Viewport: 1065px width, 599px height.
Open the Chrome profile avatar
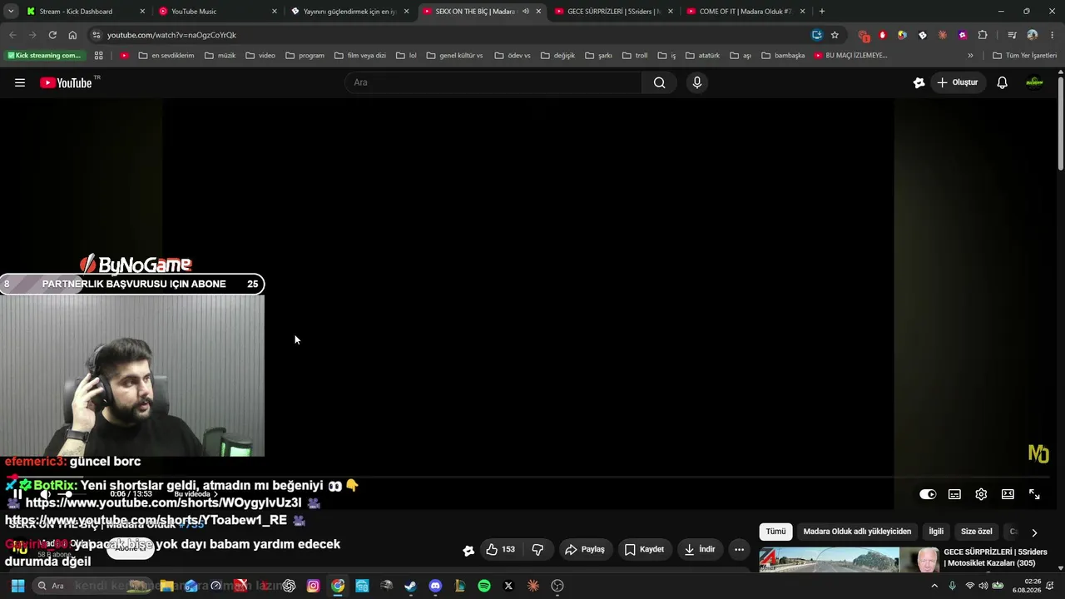coord(1033,35)
